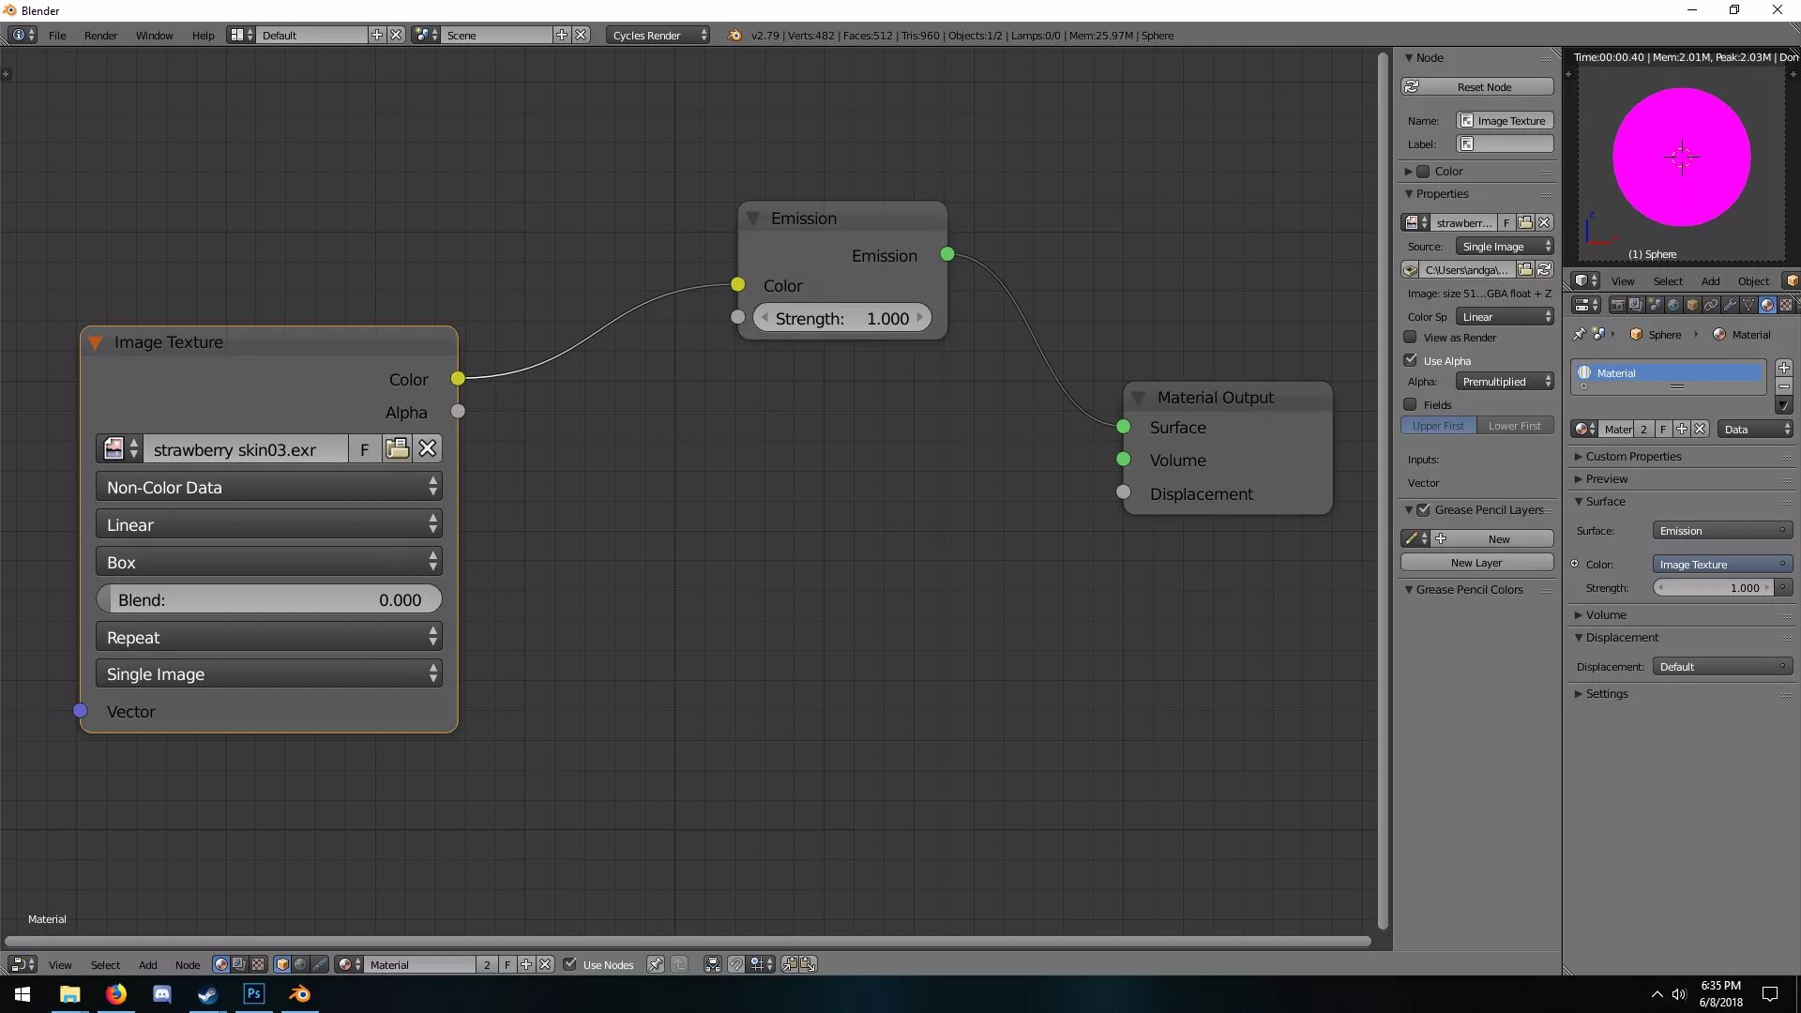
Task: Open the Render properties camera tab
Action: [1617, 305]
